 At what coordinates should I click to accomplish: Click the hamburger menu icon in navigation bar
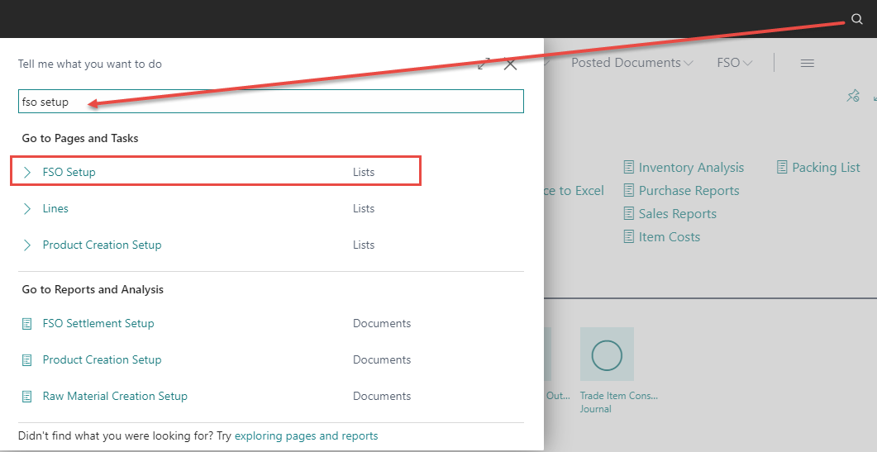(x=808, y=63)
